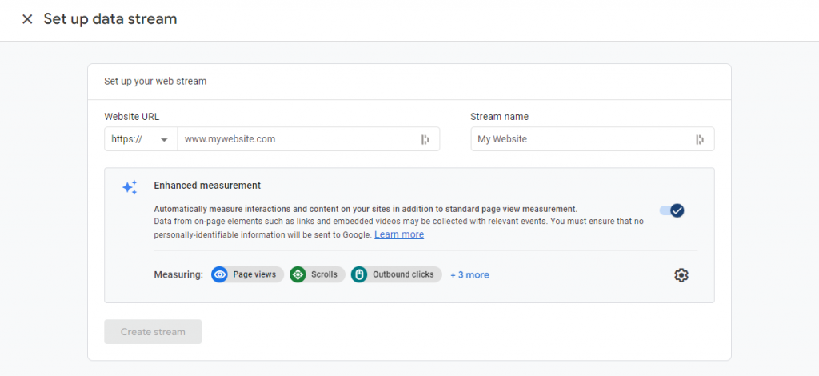
Task: Click the Set up your web stream header
Action: [155, 82]
